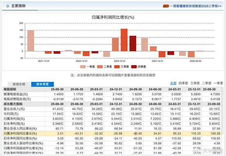The height and width of the screenshot is (156, 226).
Task: Click highlighted 归属净利润同比增长(%) row name
Action: coord(20,133)
